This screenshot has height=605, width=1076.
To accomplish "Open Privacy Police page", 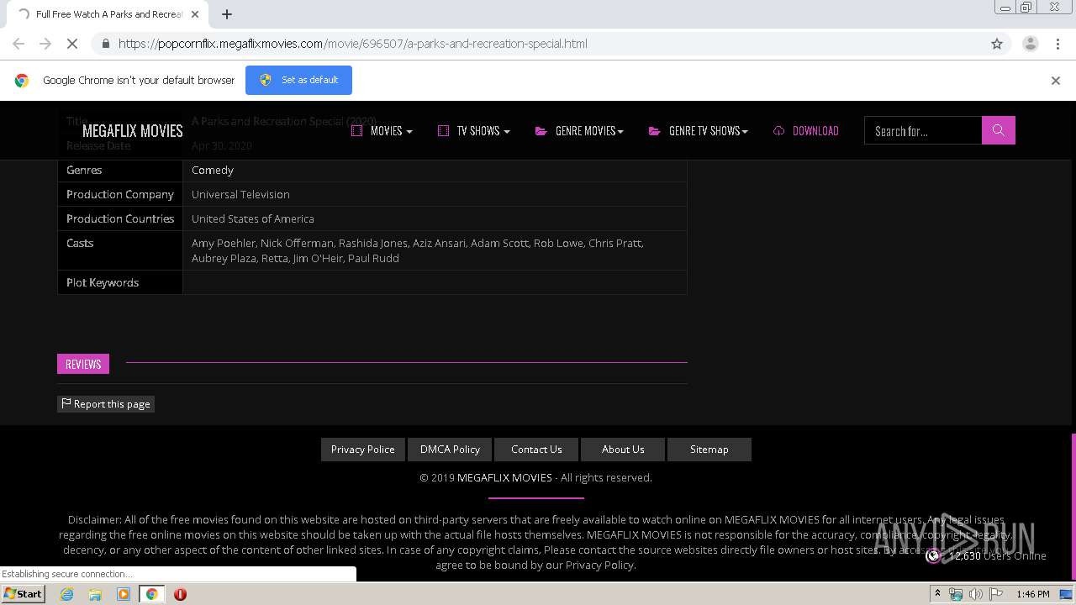I will [x=363, y=450].
